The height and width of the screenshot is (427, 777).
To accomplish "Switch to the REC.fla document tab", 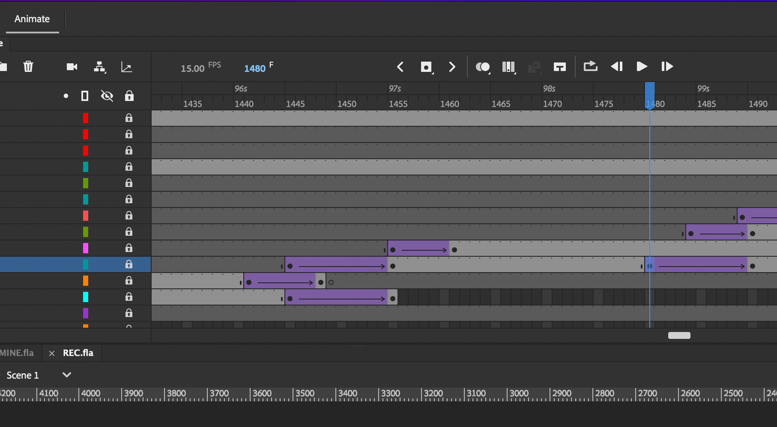I will (78, 353).
